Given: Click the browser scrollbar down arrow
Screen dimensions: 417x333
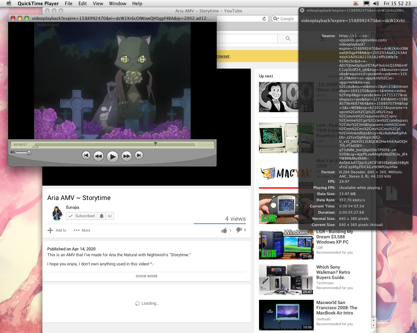Looking at the screenshot, I should coord(374,326).
